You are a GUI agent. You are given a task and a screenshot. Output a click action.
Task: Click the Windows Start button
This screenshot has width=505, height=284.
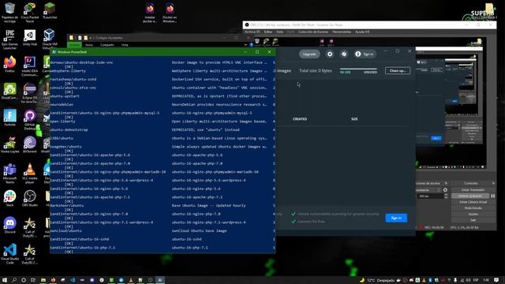(x=5, y=280)
